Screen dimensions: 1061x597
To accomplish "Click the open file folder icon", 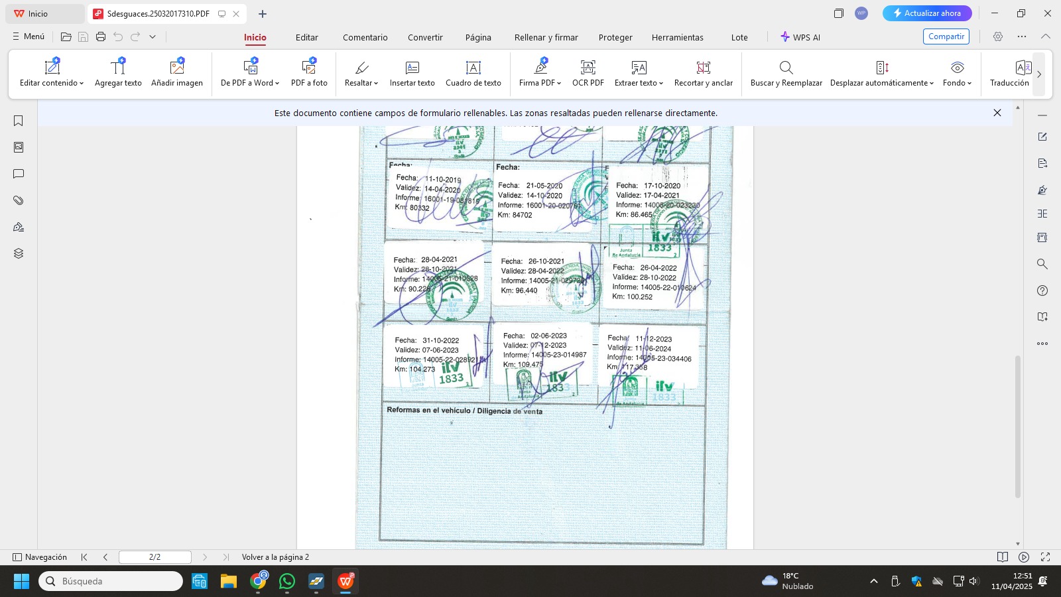I will [x=66, y=36].
